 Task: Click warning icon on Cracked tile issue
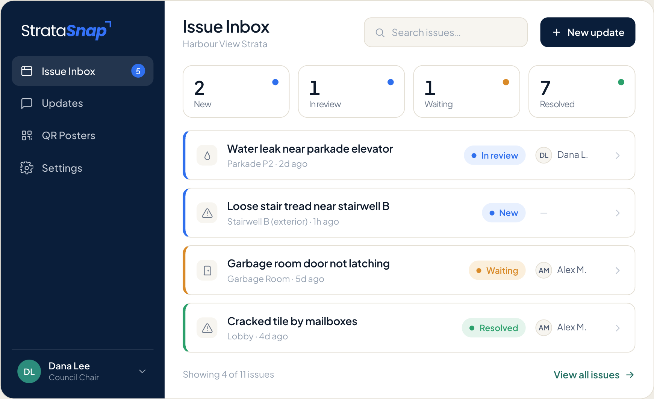click(x=207, y=328)
